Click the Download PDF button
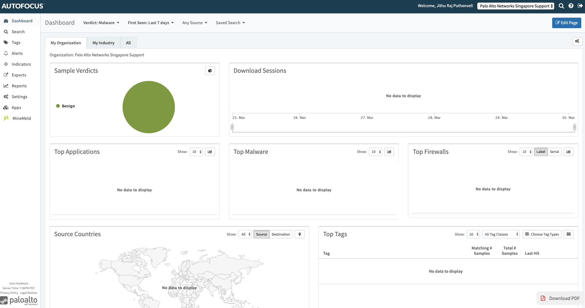 [x=560, y=298]
